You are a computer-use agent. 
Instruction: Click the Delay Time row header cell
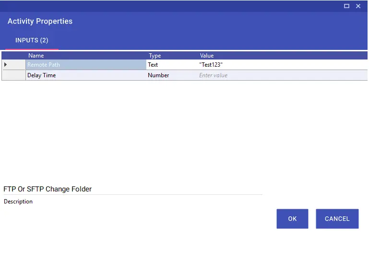[x=13, y=75]
